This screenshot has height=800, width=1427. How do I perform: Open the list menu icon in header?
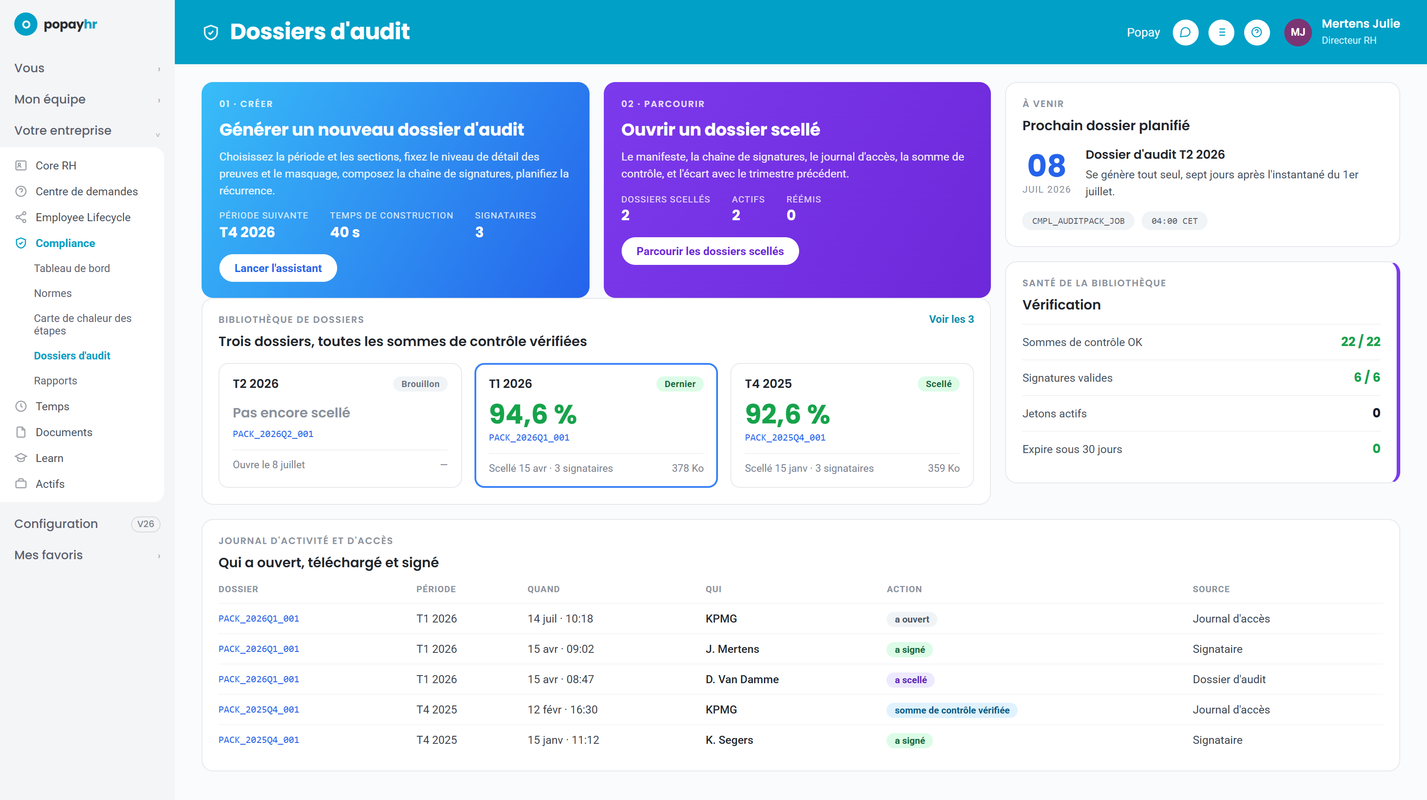[x=1221, y=32]
